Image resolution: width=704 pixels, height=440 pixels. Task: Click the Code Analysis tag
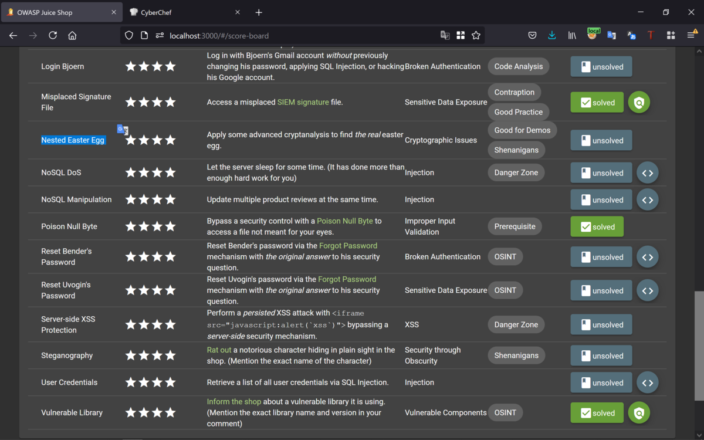pos(519,66)
